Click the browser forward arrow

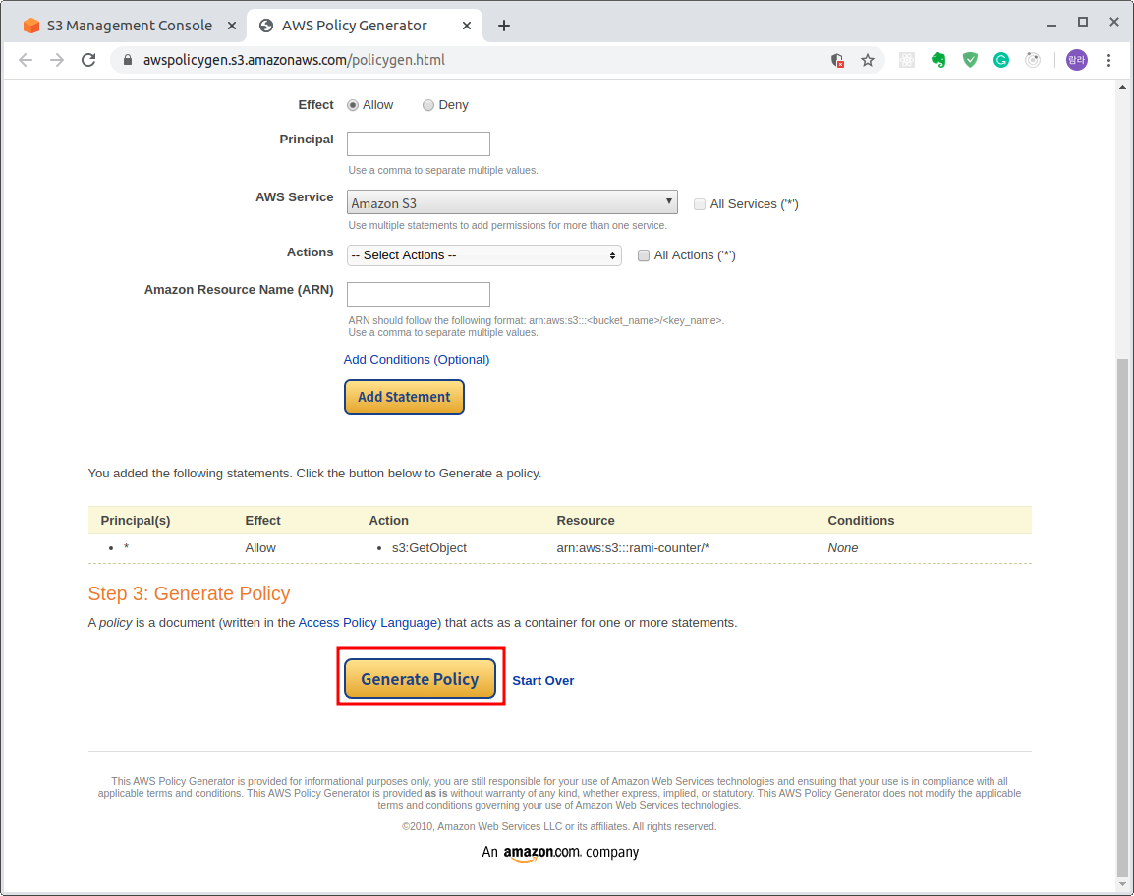(x=57, y=60)
